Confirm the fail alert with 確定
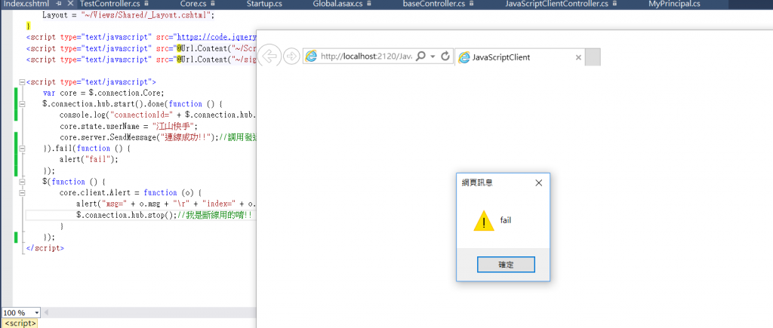Viewport: 773px width, 328px height. pos(506,265)
